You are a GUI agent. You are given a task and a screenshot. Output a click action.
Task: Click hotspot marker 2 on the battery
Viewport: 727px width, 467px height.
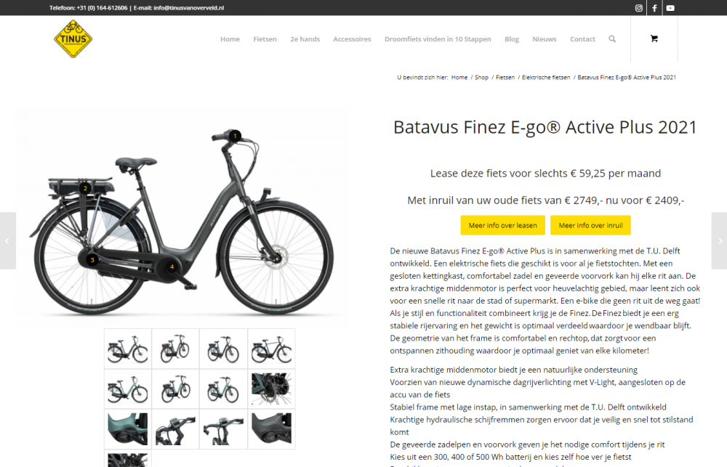pos(85,188)
